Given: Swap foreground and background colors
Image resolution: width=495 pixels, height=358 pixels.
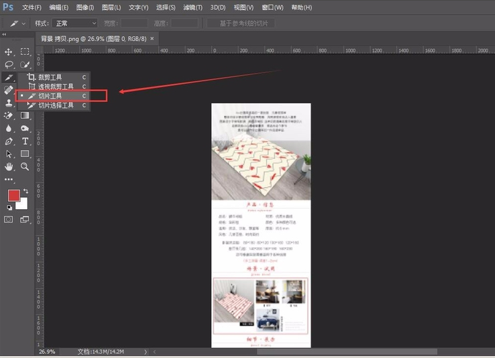Looking at the screenshot, I should (x=25, y=191).
